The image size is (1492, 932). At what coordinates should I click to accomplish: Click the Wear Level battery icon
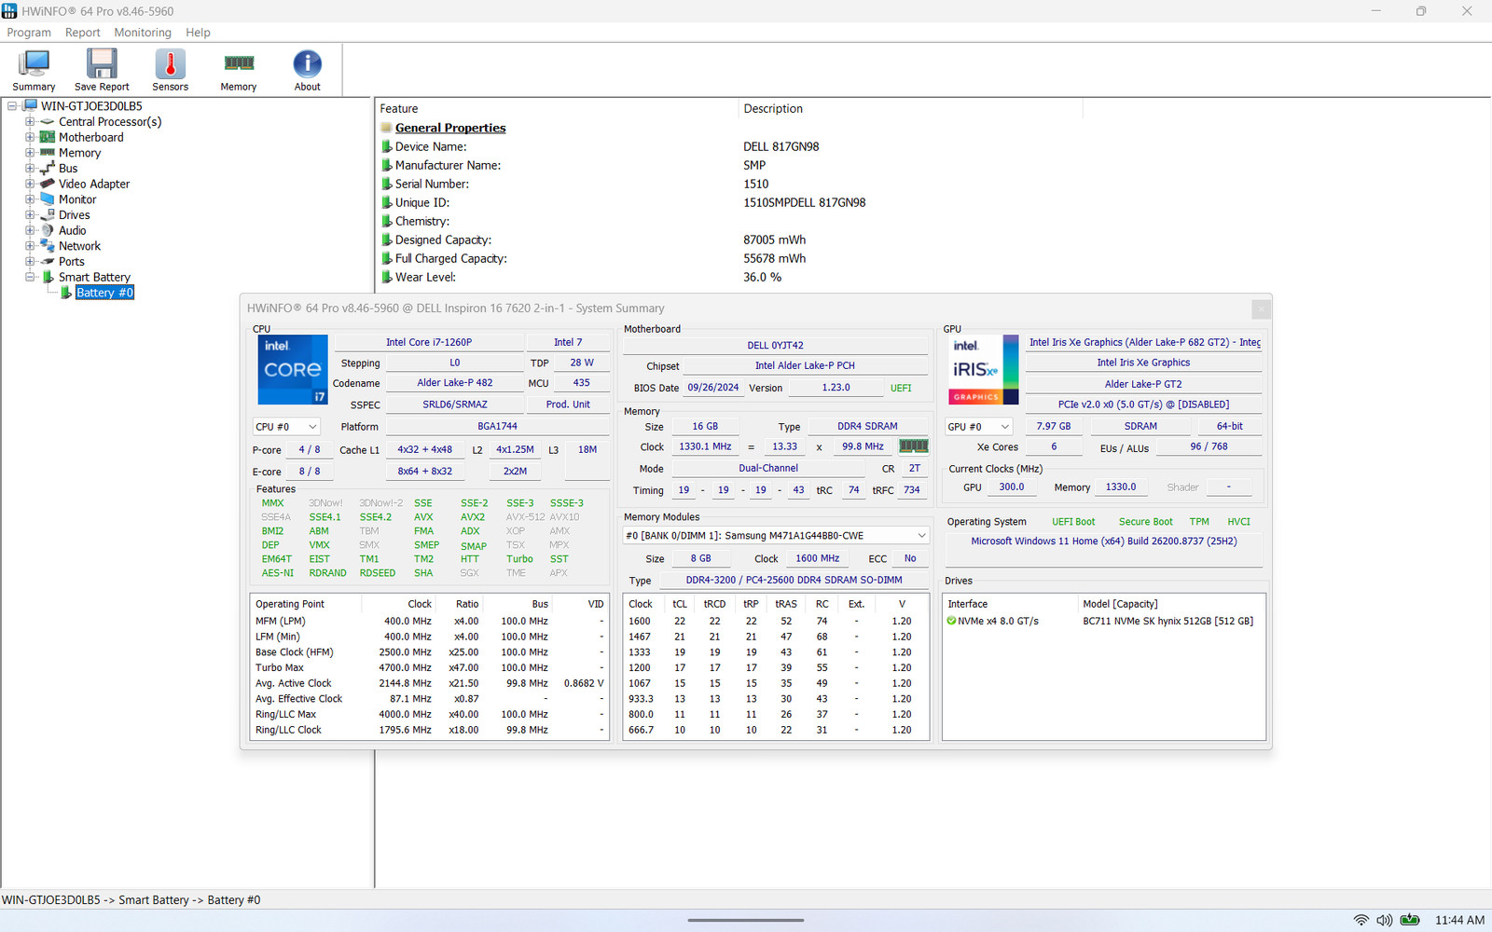click(x=386, y=277)
